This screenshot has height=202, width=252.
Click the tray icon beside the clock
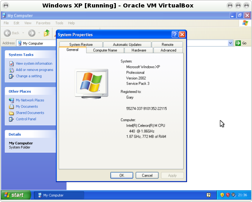233,195
